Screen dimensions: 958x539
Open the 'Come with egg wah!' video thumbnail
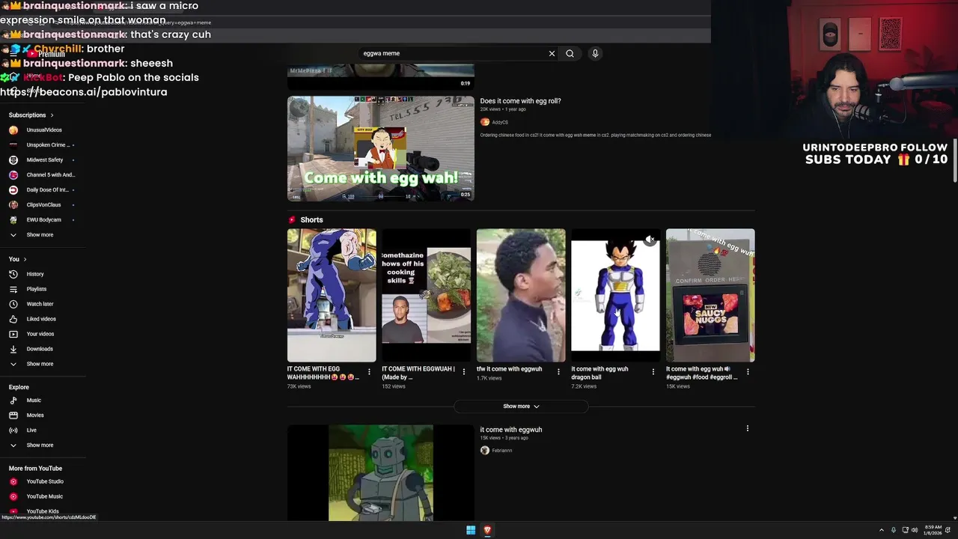click(x=380, y=148)
